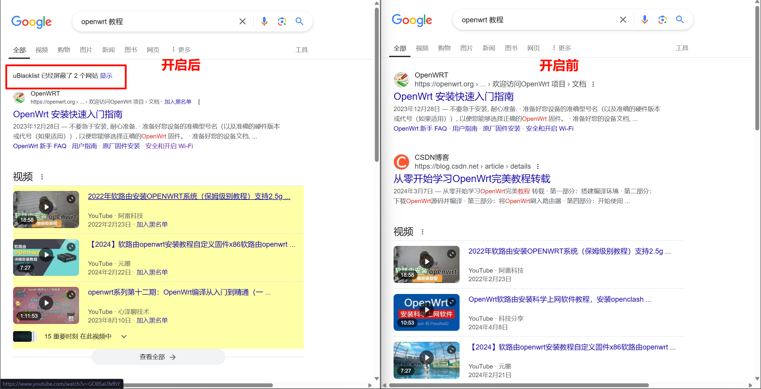
Task: Click three-dot menu after left OpenWRT 加入黑名单
Action: (x=199, y=102)
